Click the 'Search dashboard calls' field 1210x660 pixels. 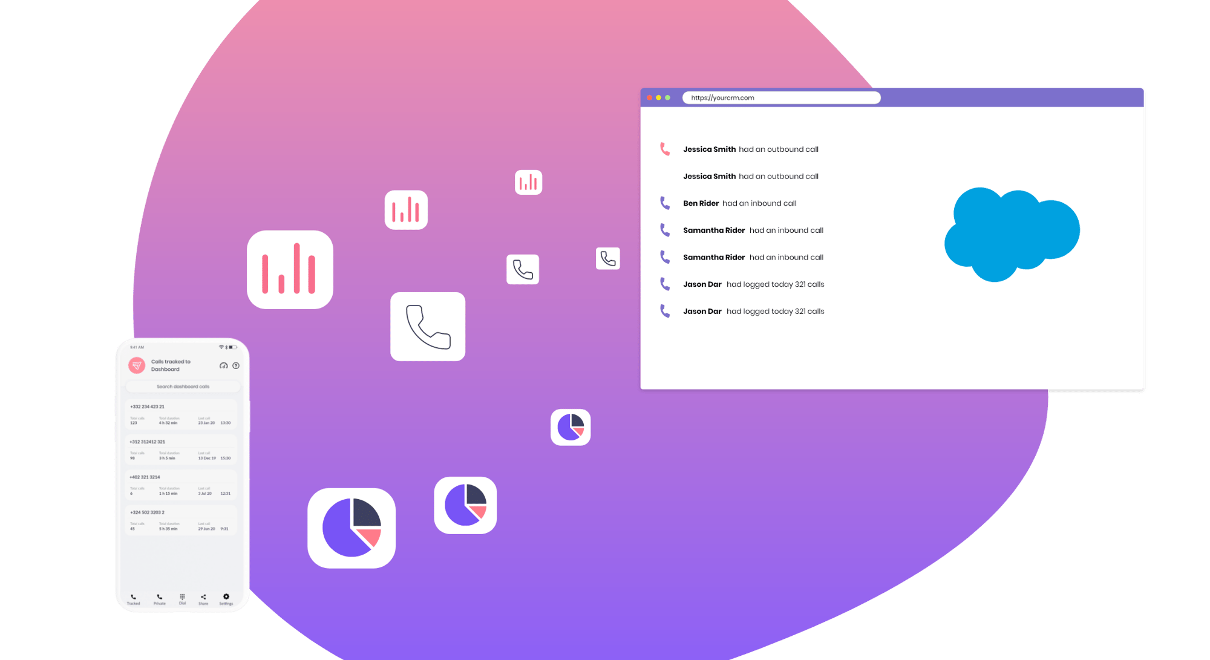183,387
